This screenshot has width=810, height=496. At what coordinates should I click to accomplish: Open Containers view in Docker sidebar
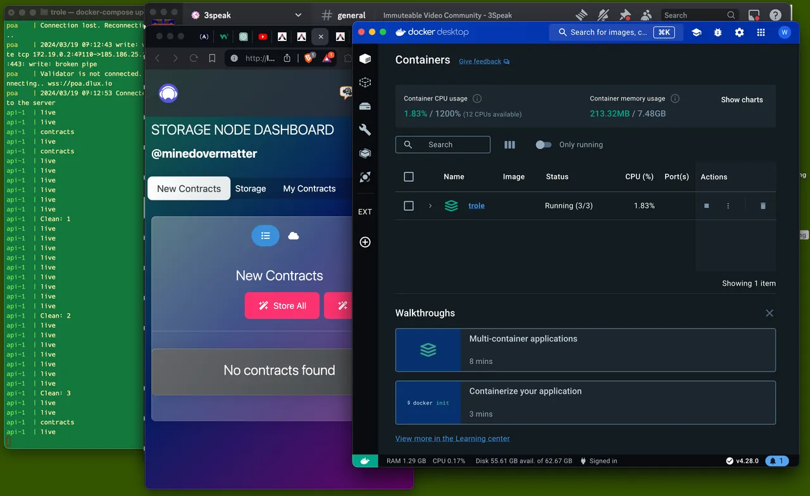tap(365, 59)
